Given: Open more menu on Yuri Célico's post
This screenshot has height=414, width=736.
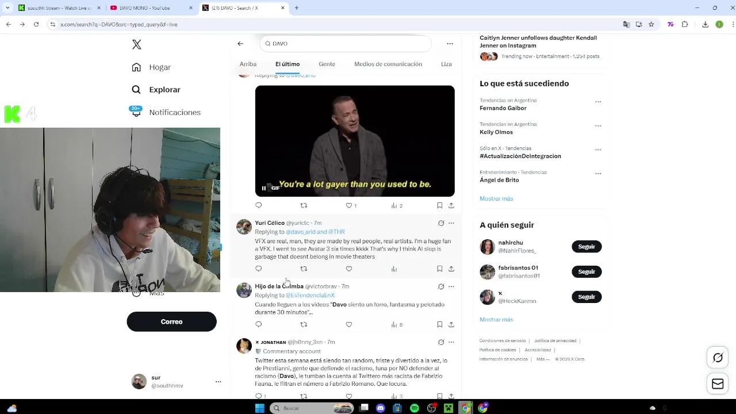Looking at the screenshot, I should tap(451, 223).
